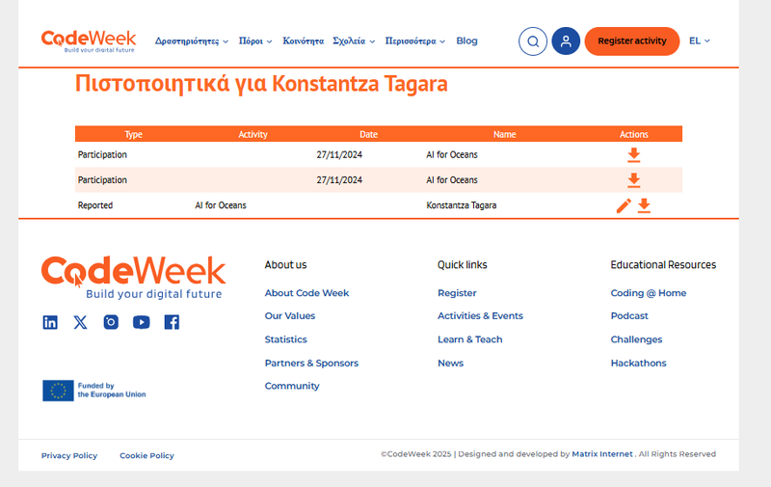Expand the Πόροι dropdown menu
This screenshot has width=771, height=487.
tap(255, 41)
